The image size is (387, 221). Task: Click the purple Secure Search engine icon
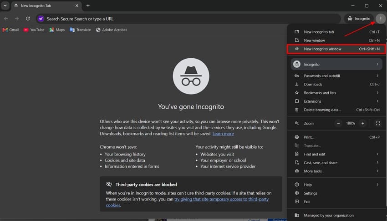click(x=41, y=19)
